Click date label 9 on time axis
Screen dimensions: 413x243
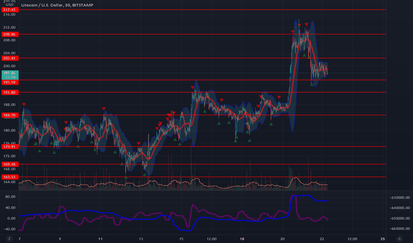click(x=60, y=239)
